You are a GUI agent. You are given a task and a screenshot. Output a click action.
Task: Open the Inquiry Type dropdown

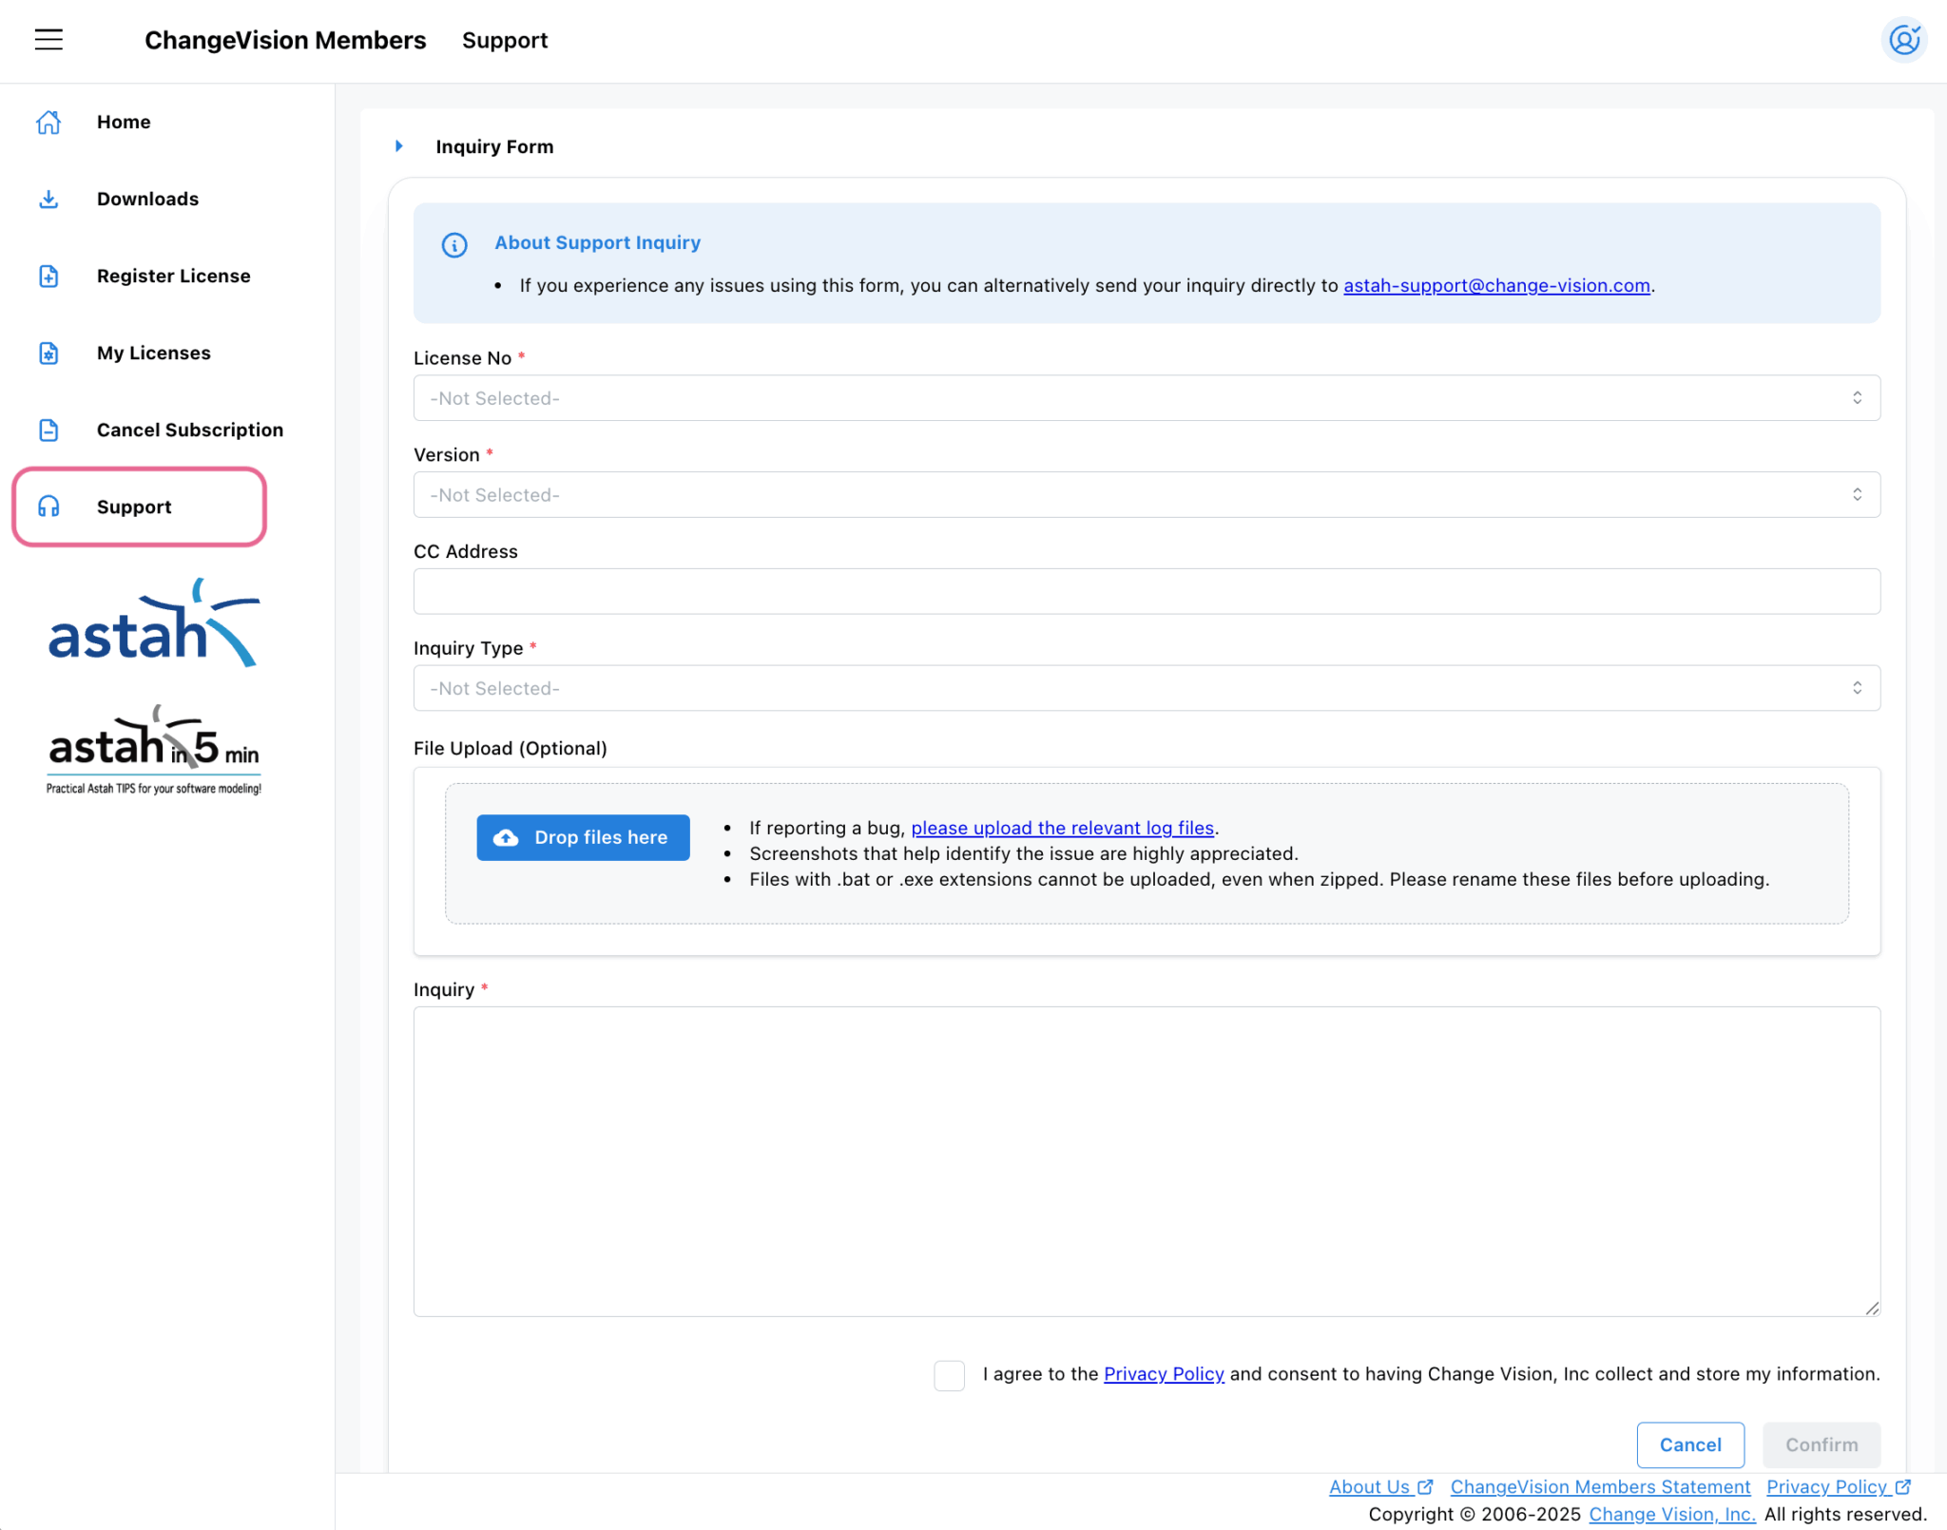pyautogui.click(x=1146, y=688)
